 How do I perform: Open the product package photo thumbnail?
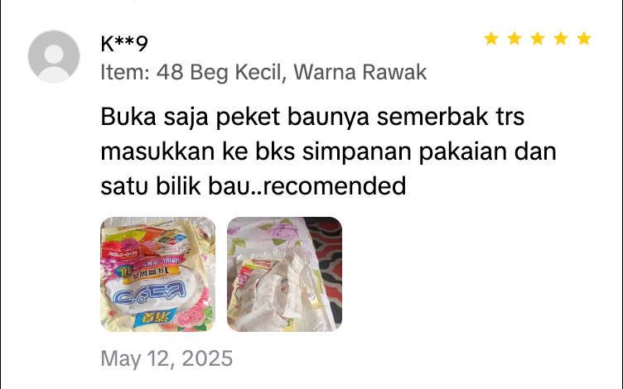(157, 274)
